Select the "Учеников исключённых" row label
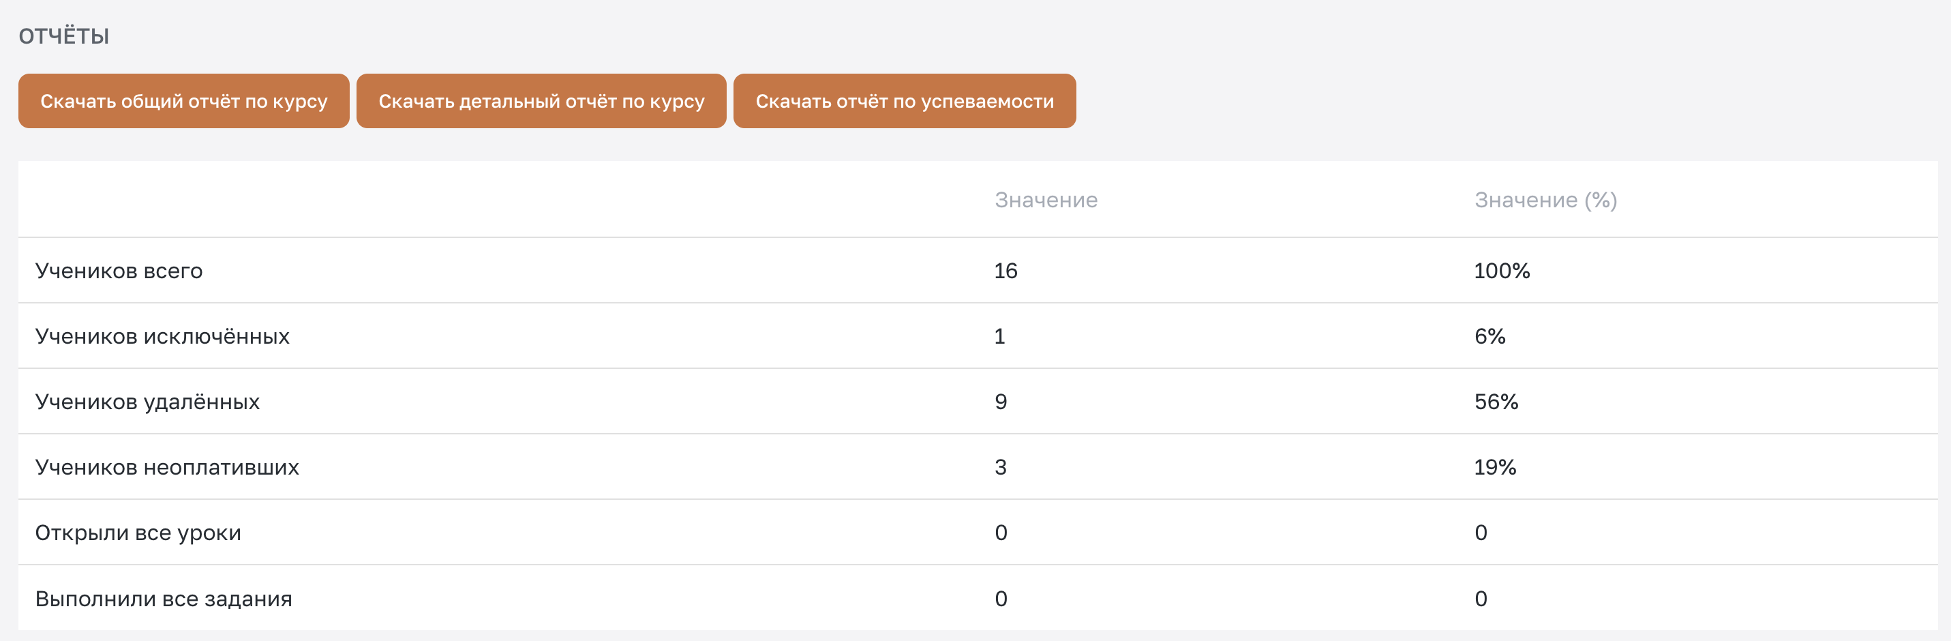 [162, 336]
